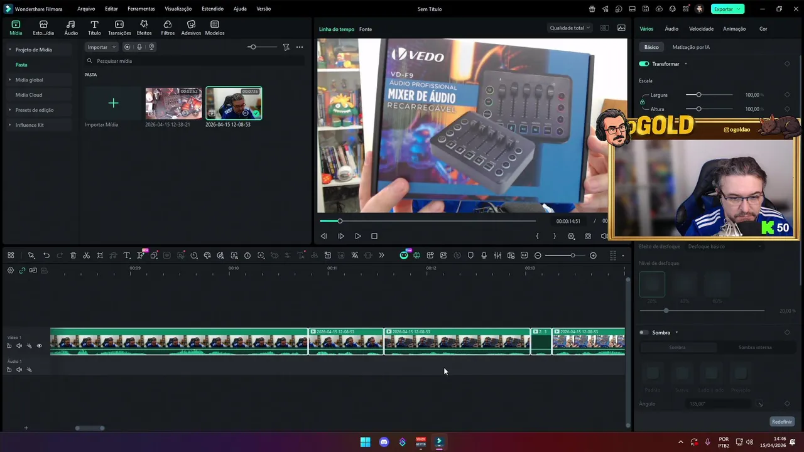
Task: Switch to the Animação tab
Action: pos(734,29)
